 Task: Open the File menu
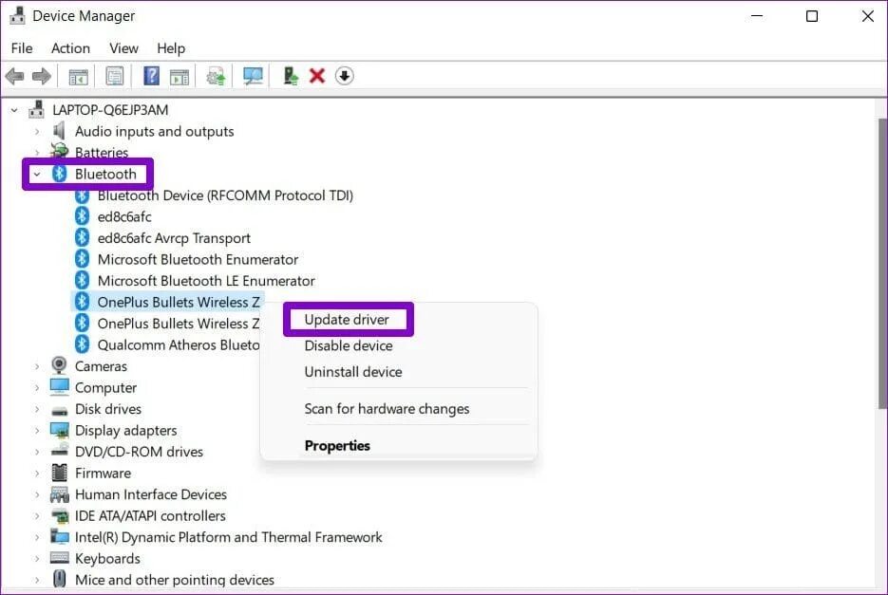22,48
